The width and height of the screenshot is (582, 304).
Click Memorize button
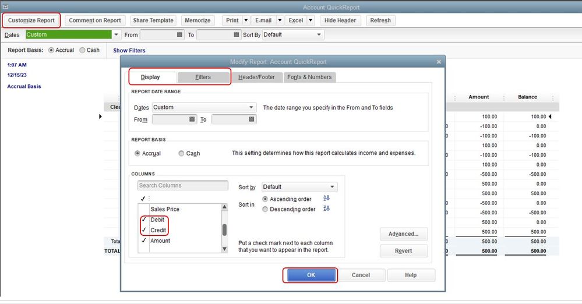click(198, 20)
